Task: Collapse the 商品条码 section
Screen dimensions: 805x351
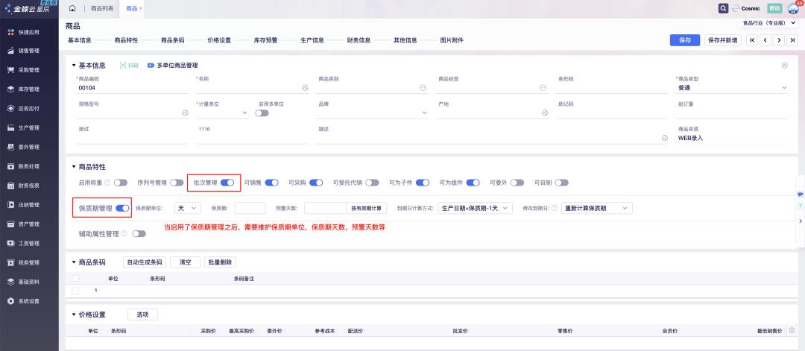Action: coord(73,262)
